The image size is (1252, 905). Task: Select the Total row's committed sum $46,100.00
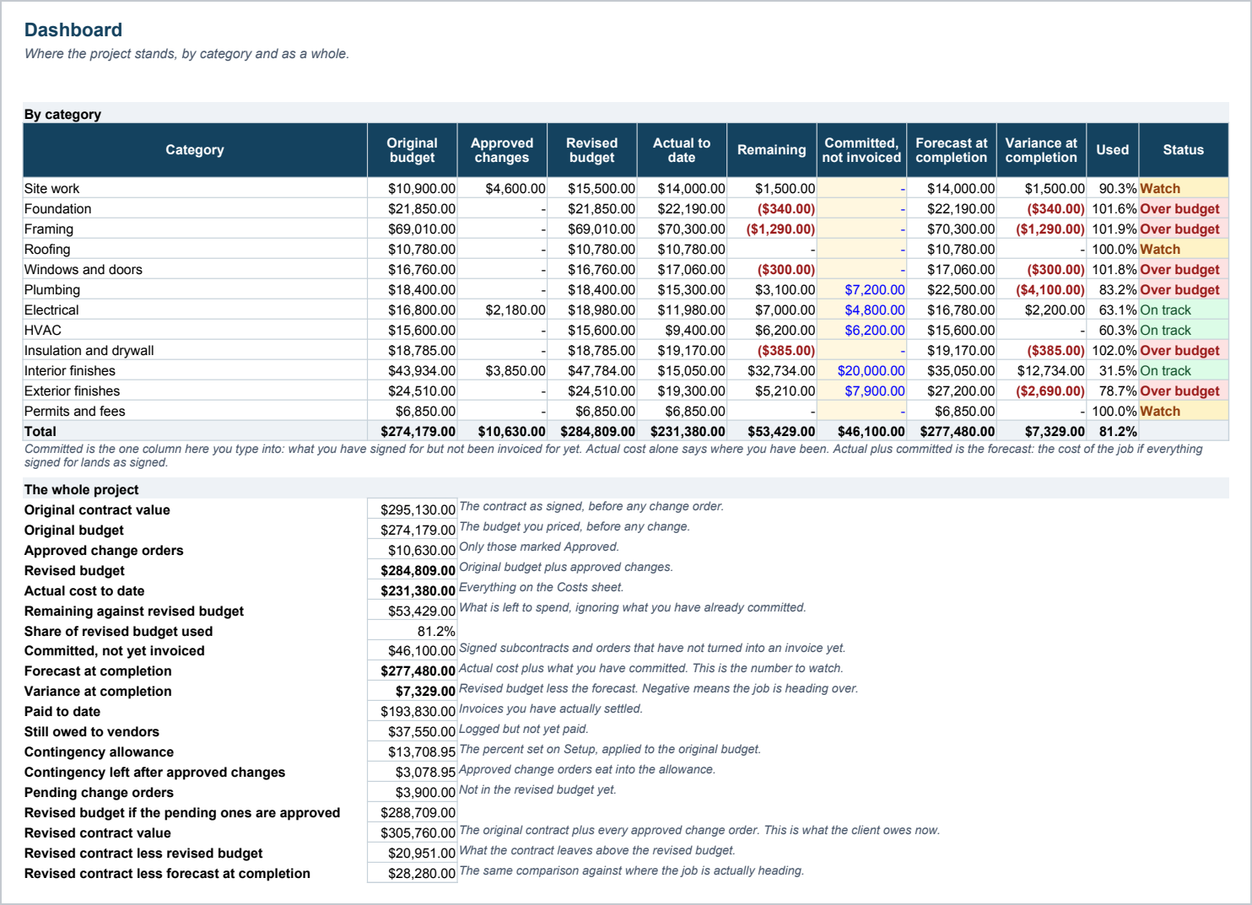[x=861, y=431]
